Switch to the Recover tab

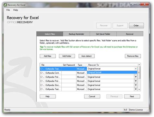pyautogui.click(x=130, y=34)
